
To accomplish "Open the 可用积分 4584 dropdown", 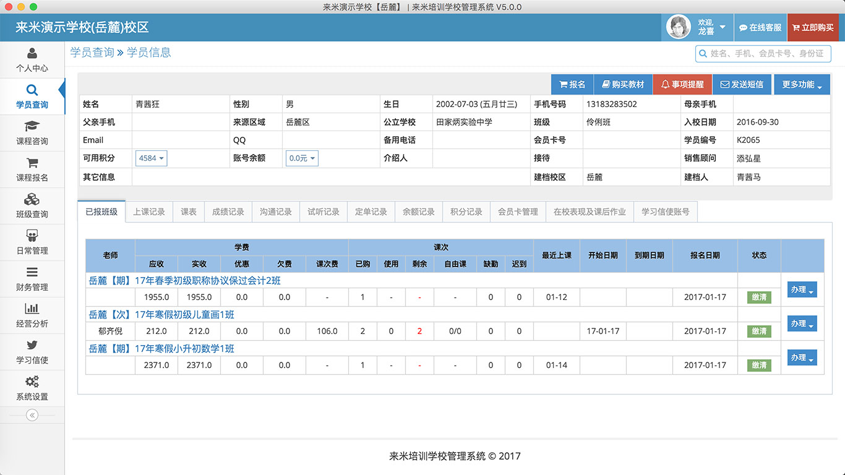I will [151, 158].
